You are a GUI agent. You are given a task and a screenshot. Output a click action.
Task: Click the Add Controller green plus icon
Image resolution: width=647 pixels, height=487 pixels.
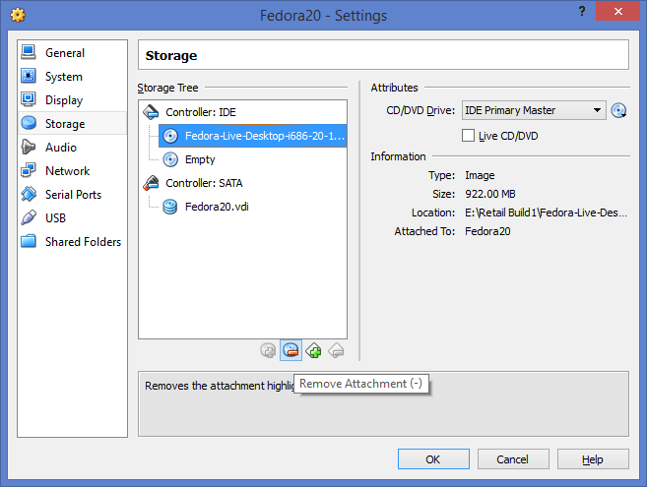313,351
